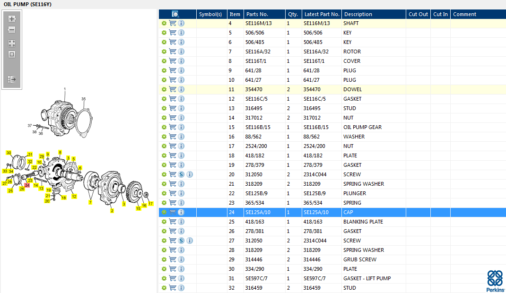Open the parts search icon in table header

tap(175, 14)
